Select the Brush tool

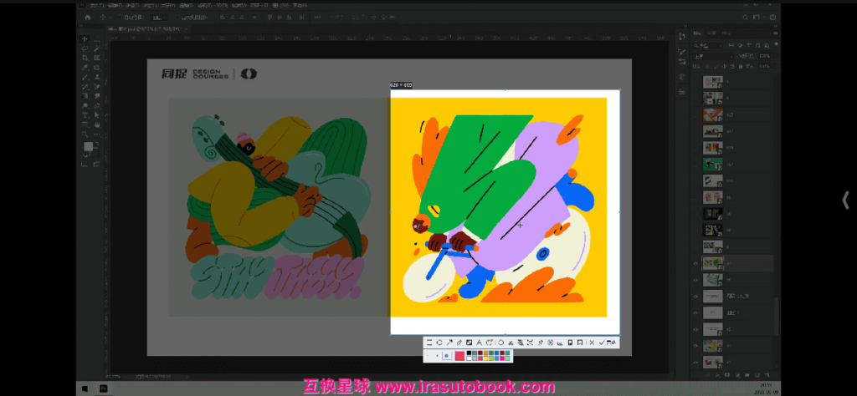(85, 77)
